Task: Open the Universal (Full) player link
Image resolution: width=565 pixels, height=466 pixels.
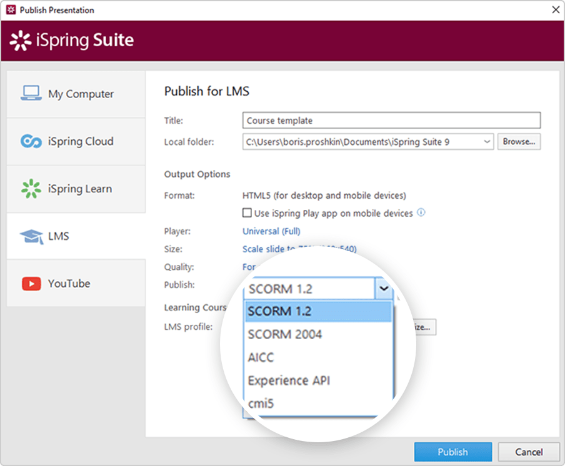Action: click(271, 231)
